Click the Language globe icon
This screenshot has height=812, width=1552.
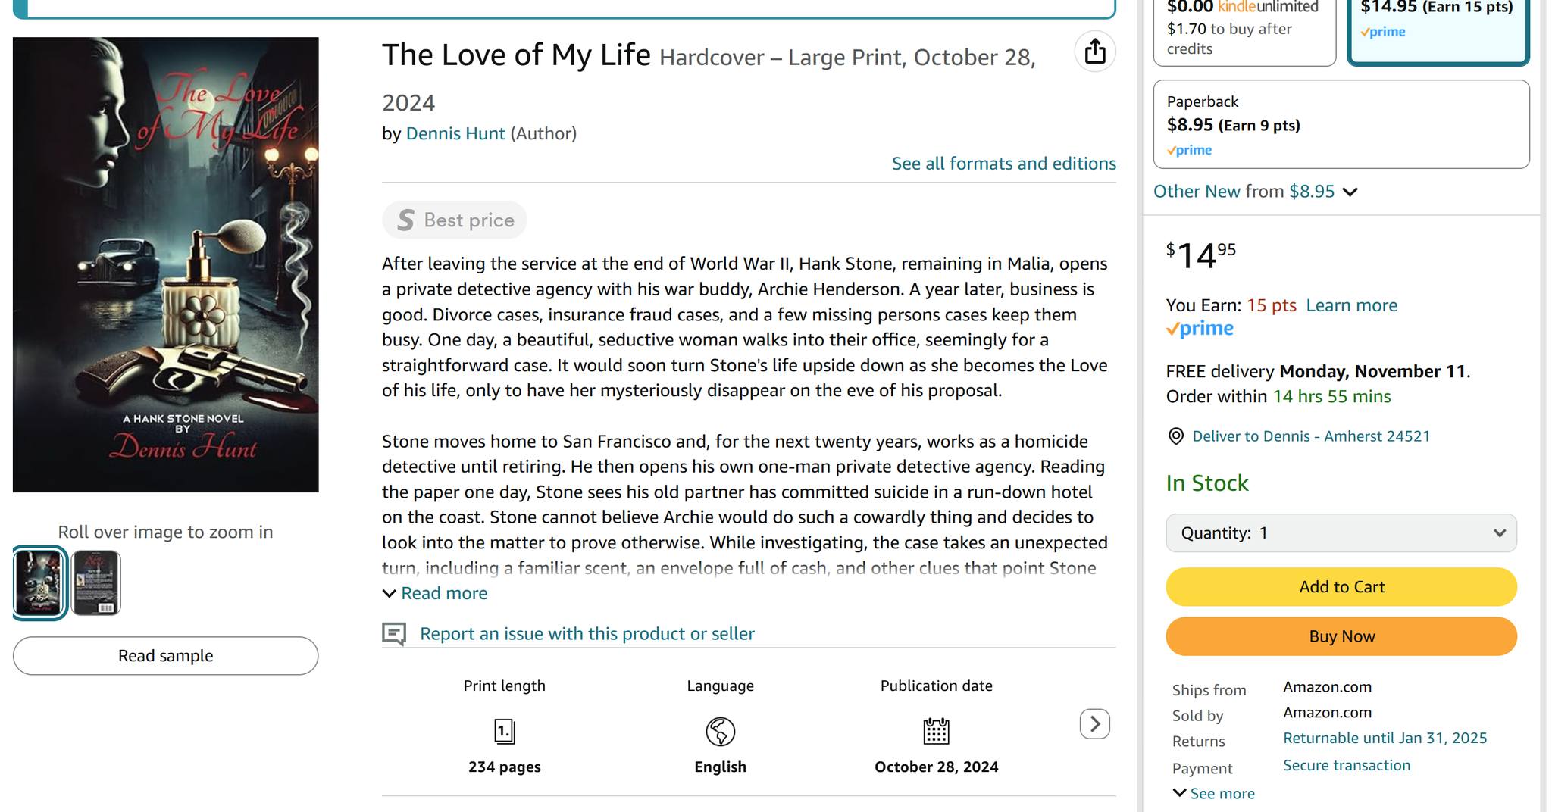pos(720,731)
